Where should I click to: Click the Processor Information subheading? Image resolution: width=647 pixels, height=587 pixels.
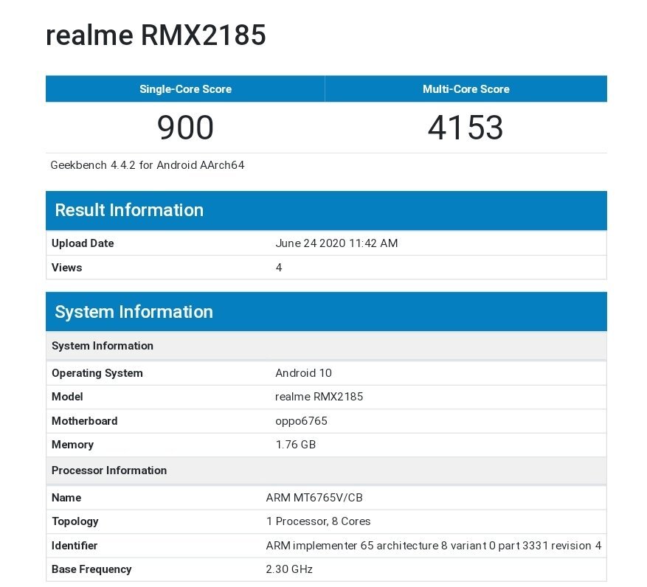click(x=326, y=470)
